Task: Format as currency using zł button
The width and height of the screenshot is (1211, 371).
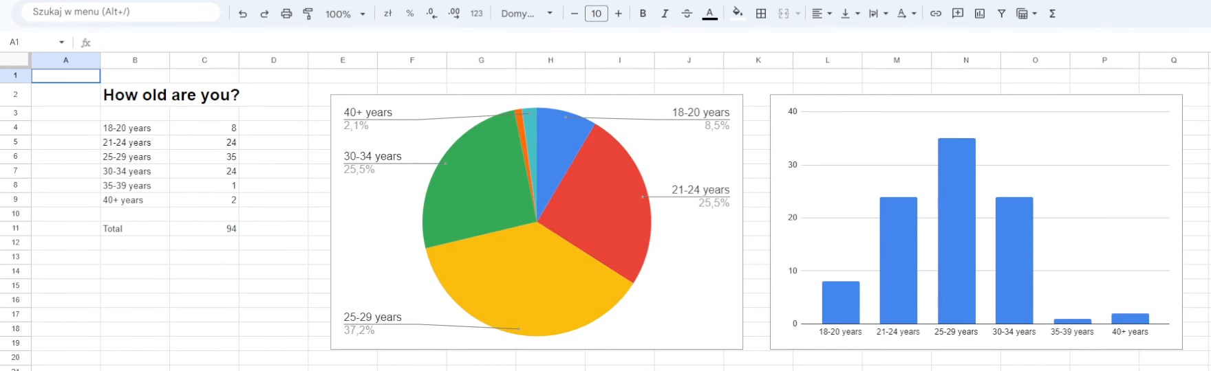Action: [x=388, y=14]
